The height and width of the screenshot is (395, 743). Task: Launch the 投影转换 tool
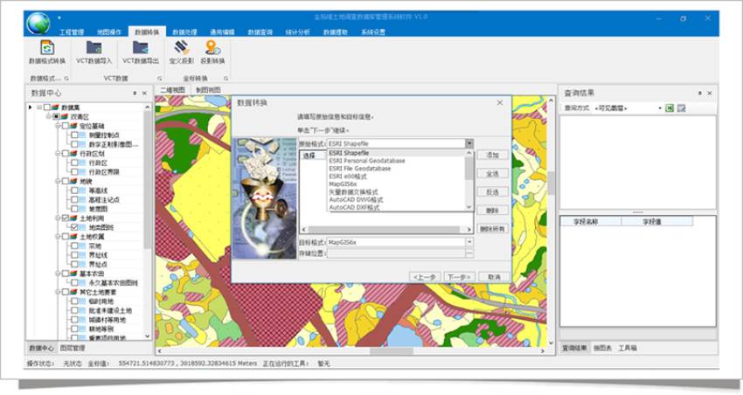tap(212, 49)
